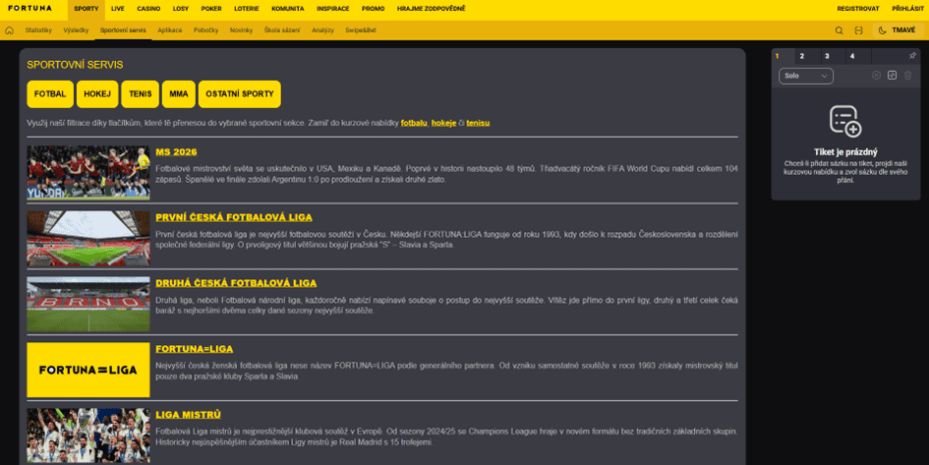929x465 pixels.
Task: Open Pobočky submenu
Action: (x=206, y=30)
